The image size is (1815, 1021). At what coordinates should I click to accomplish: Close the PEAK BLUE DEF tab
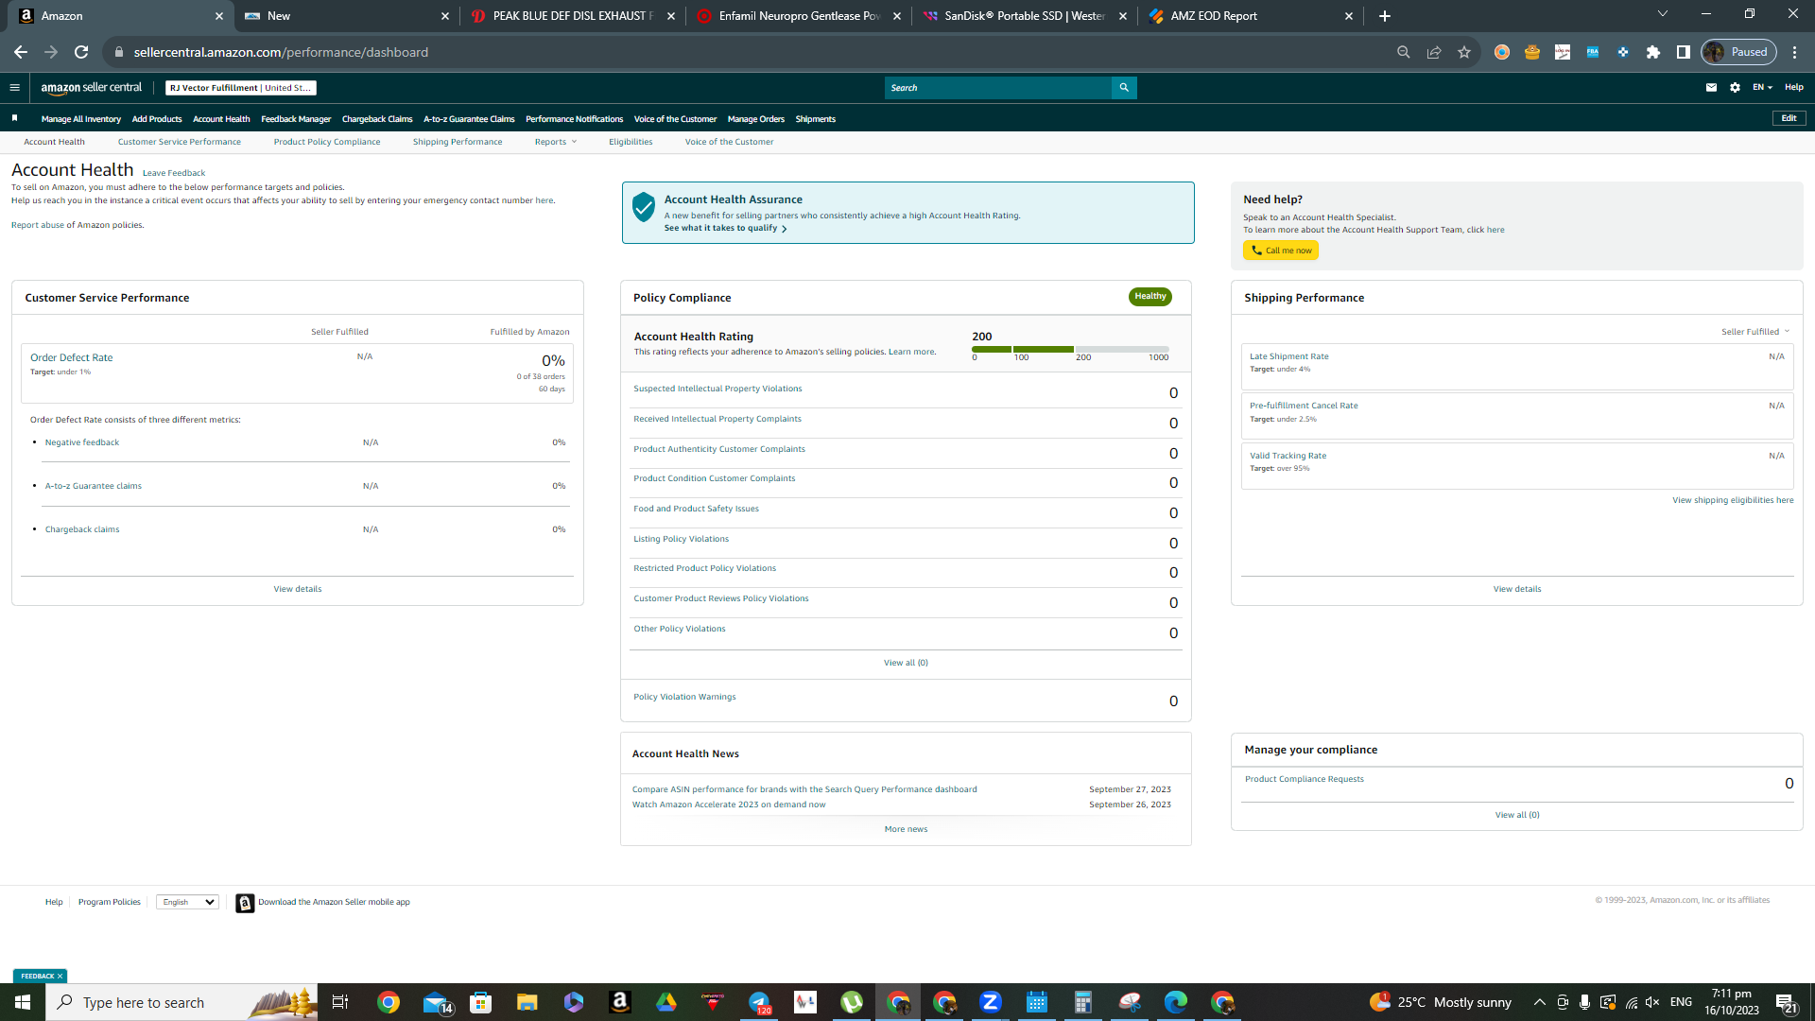(671, 16)
